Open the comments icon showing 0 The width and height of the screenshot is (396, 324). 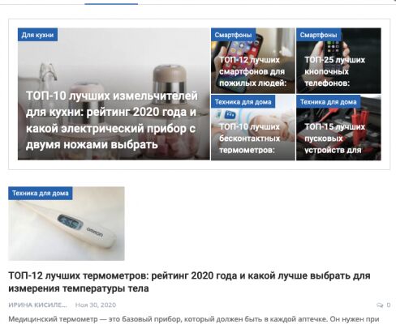tap(383, 305)
